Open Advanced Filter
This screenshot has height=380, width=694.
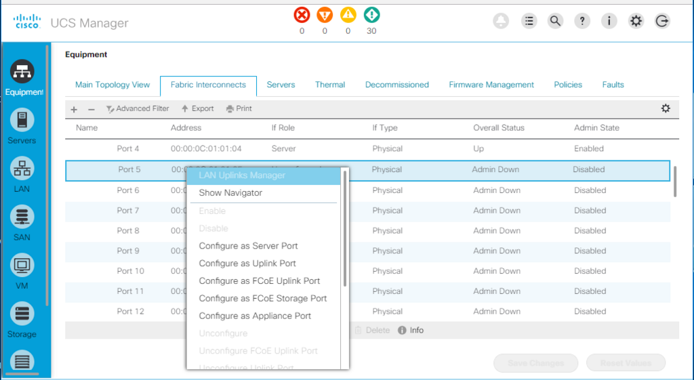(138, 108)
